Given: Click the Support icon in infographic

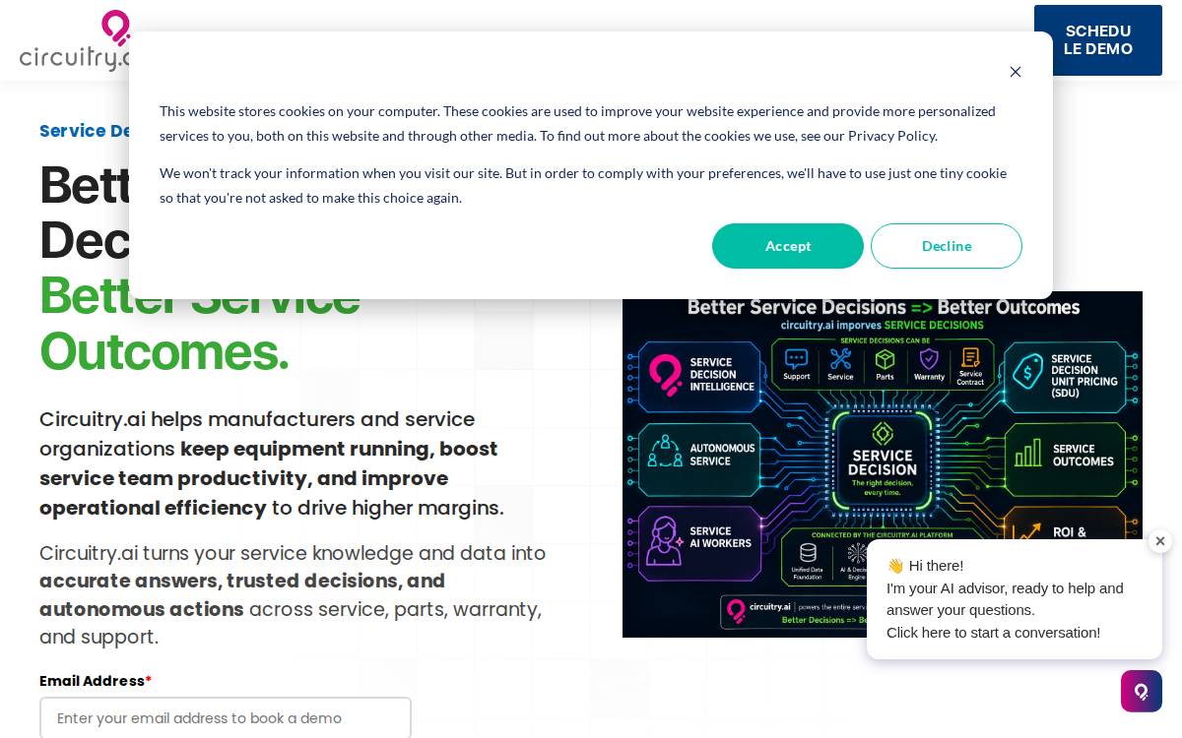Looking at the screenshot, I should (797, 364).
